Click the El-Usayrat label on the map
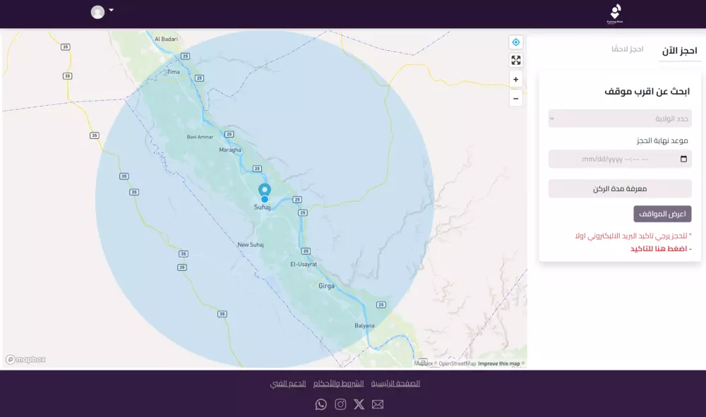Viewport: 706px width, 417px height. [304, 265]
